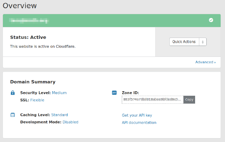The height and width of the screenshot is (142, 225).
Task: Click the Status: Active heading
Action: tap(28, 37)
